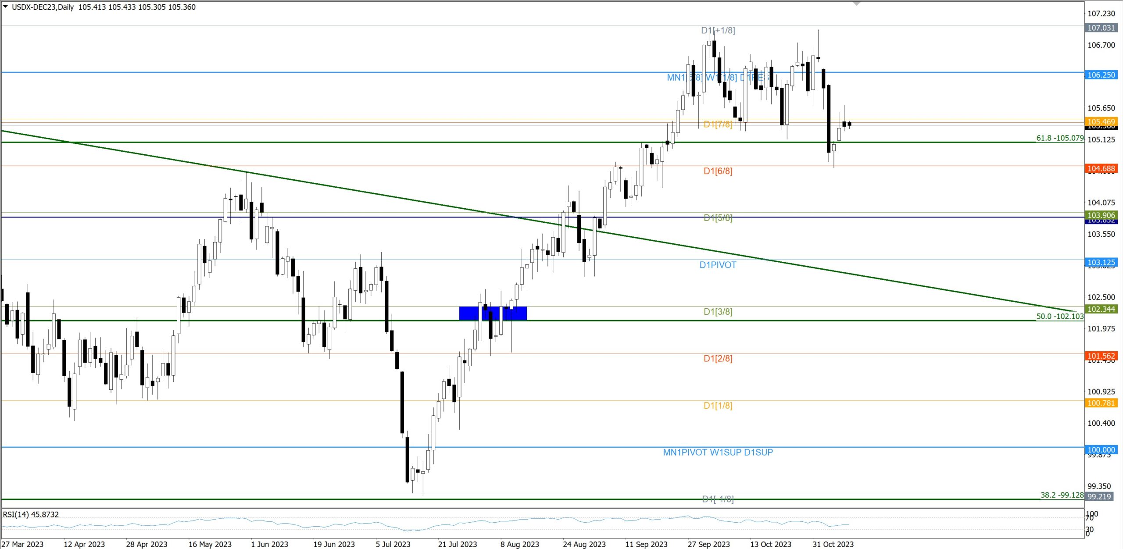
Task: Click the orange 105.469 price label
Action: [1101, 121]
